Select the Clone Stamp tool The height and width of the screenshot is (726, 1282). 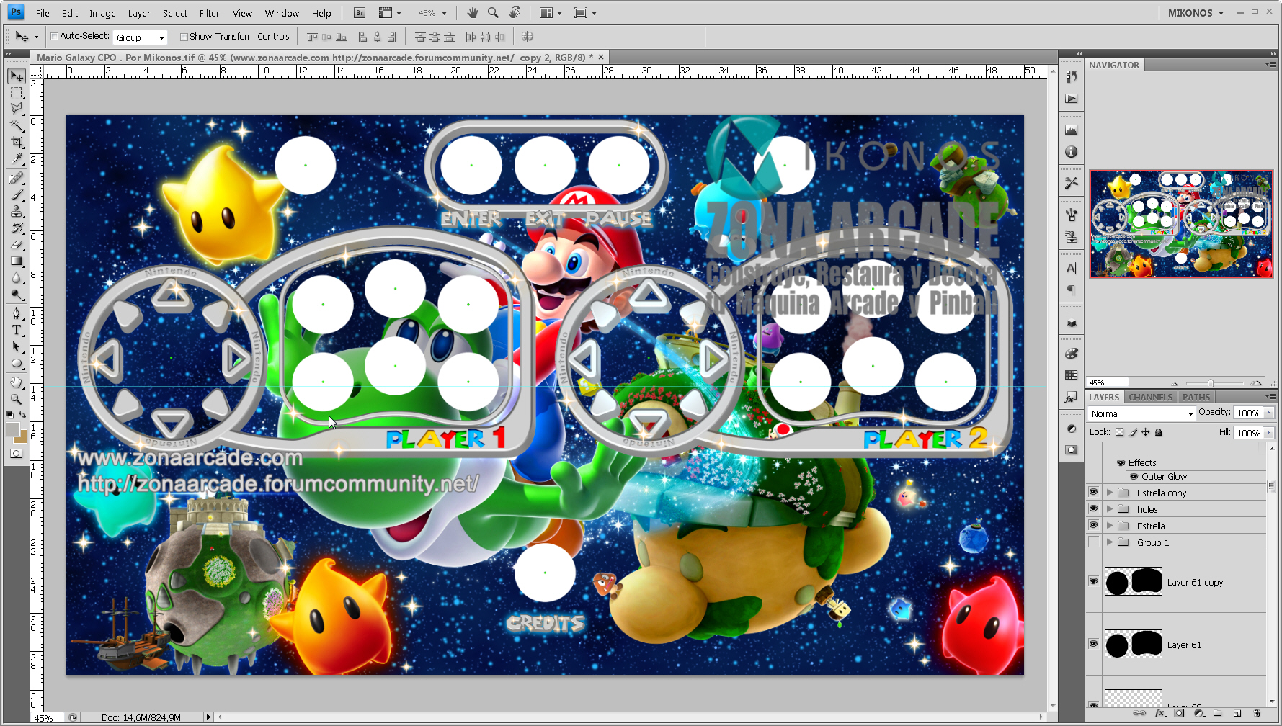[x=17, y=211]
